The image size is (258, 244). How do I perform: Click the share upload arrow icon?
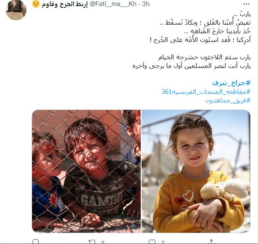(x=211, y=242)
